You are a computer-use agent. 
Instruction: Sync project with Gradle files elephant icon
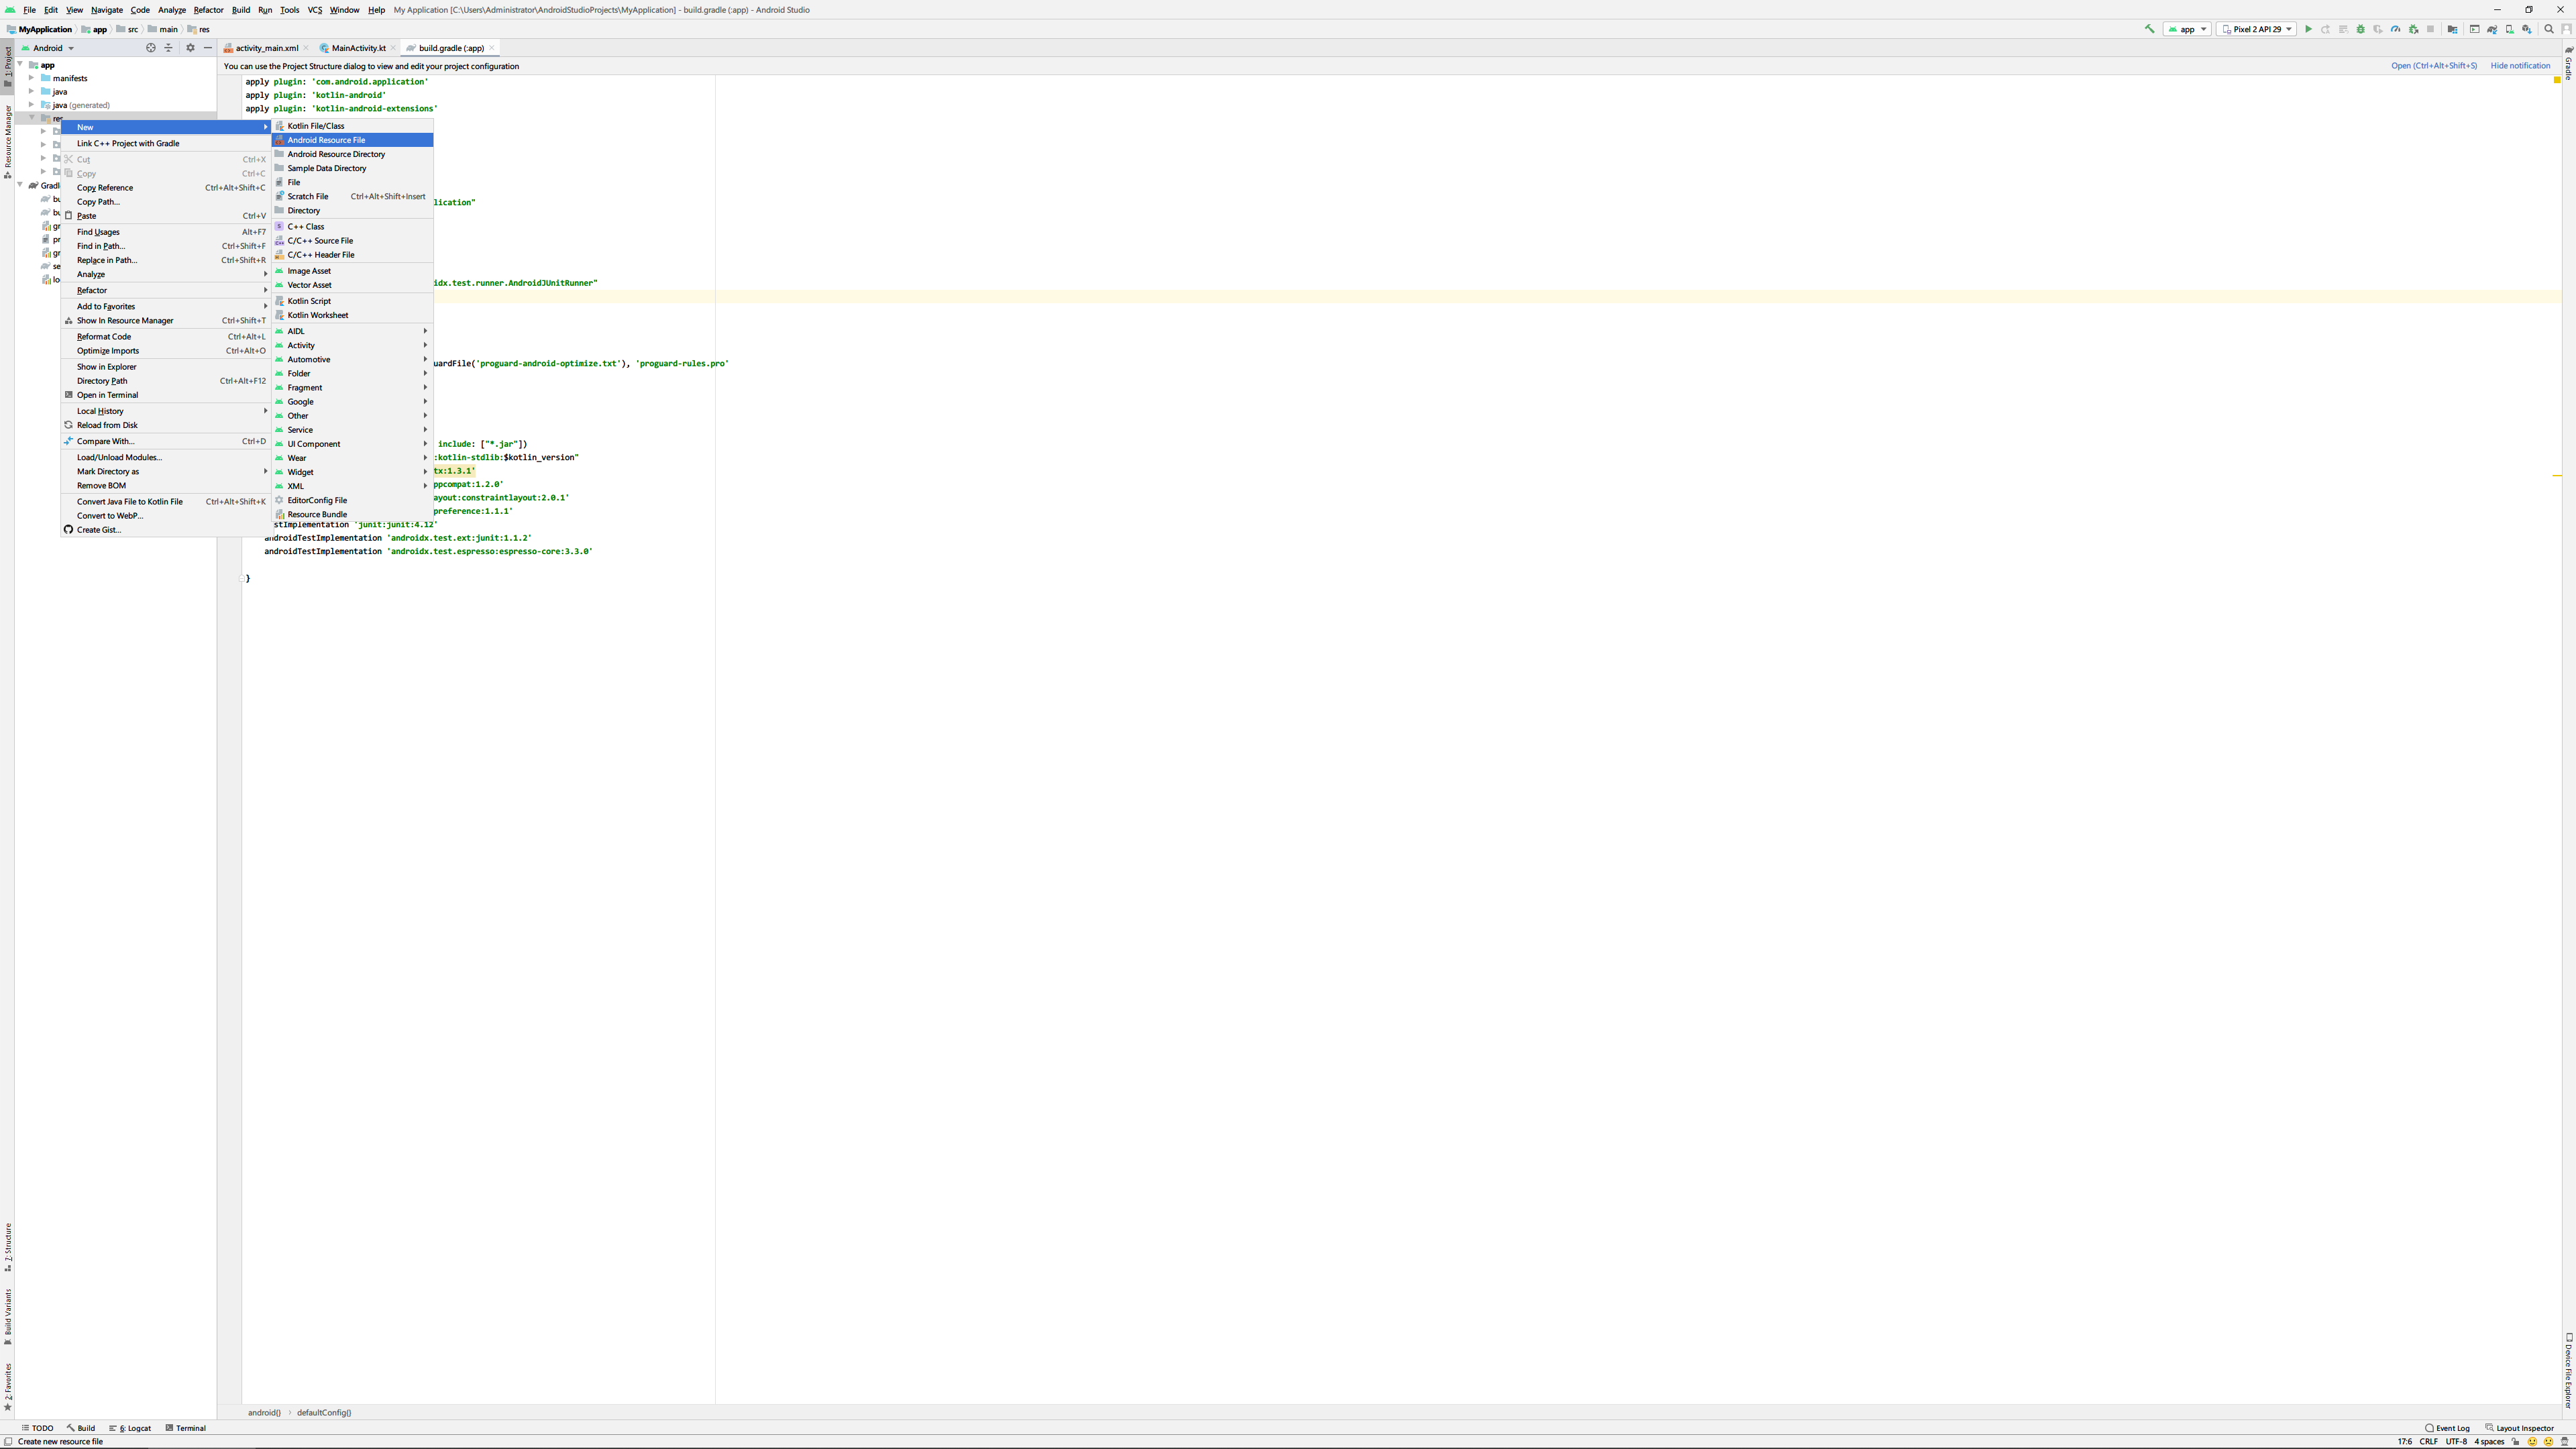tap(2491, 29)
